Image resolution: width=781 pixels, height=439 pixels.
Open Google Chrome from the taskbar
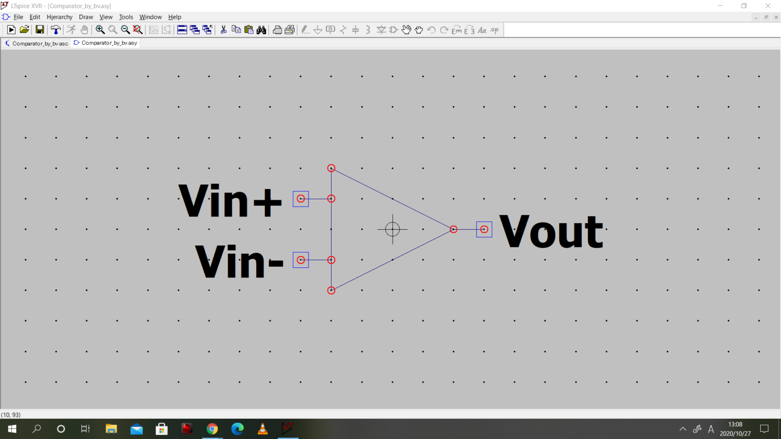coord(212,429)
